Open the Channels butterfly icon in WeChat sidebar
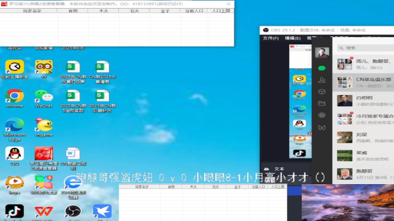394x221 pixels. click(322, 128)
